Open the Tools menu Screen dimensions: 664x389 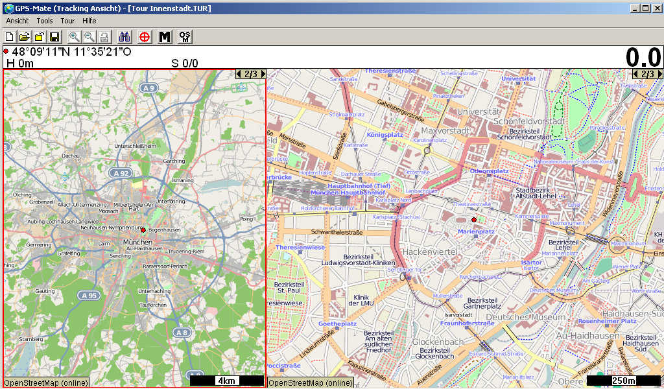pyautogui.click(x=45, y=21)
